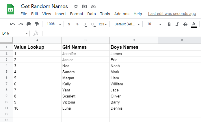Open the Add-ons menu
Viewport: 201px width, 122px height.
122,14
